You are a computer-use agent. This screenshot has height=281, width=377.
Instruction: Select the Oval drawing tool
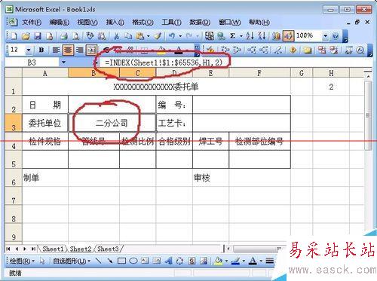tap(133, 261)
